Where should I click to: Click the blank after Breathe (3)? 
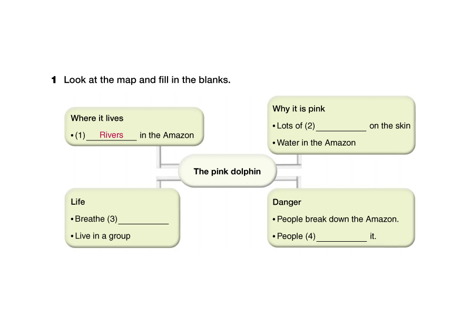[x=143, y=220]
